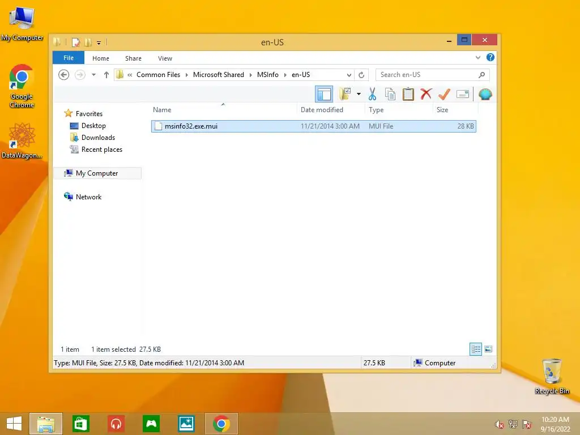
Task: Click the Cut scissors toolbar icon
Action: pos(372,94)
